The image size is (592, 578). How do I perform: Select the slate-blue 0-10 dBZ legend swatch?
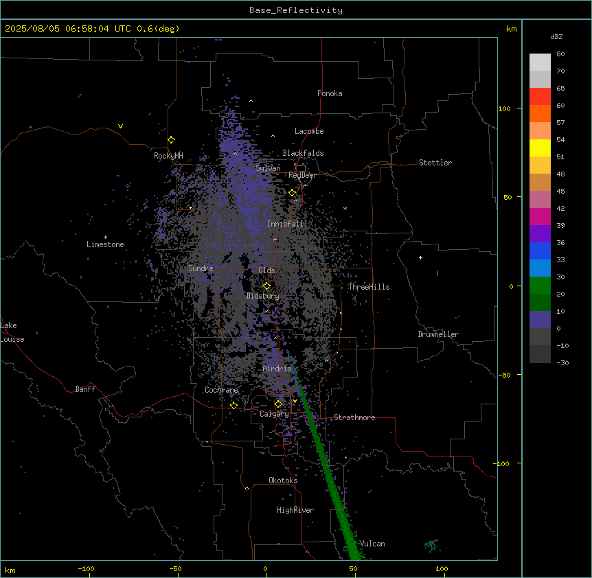click(540, 320)
